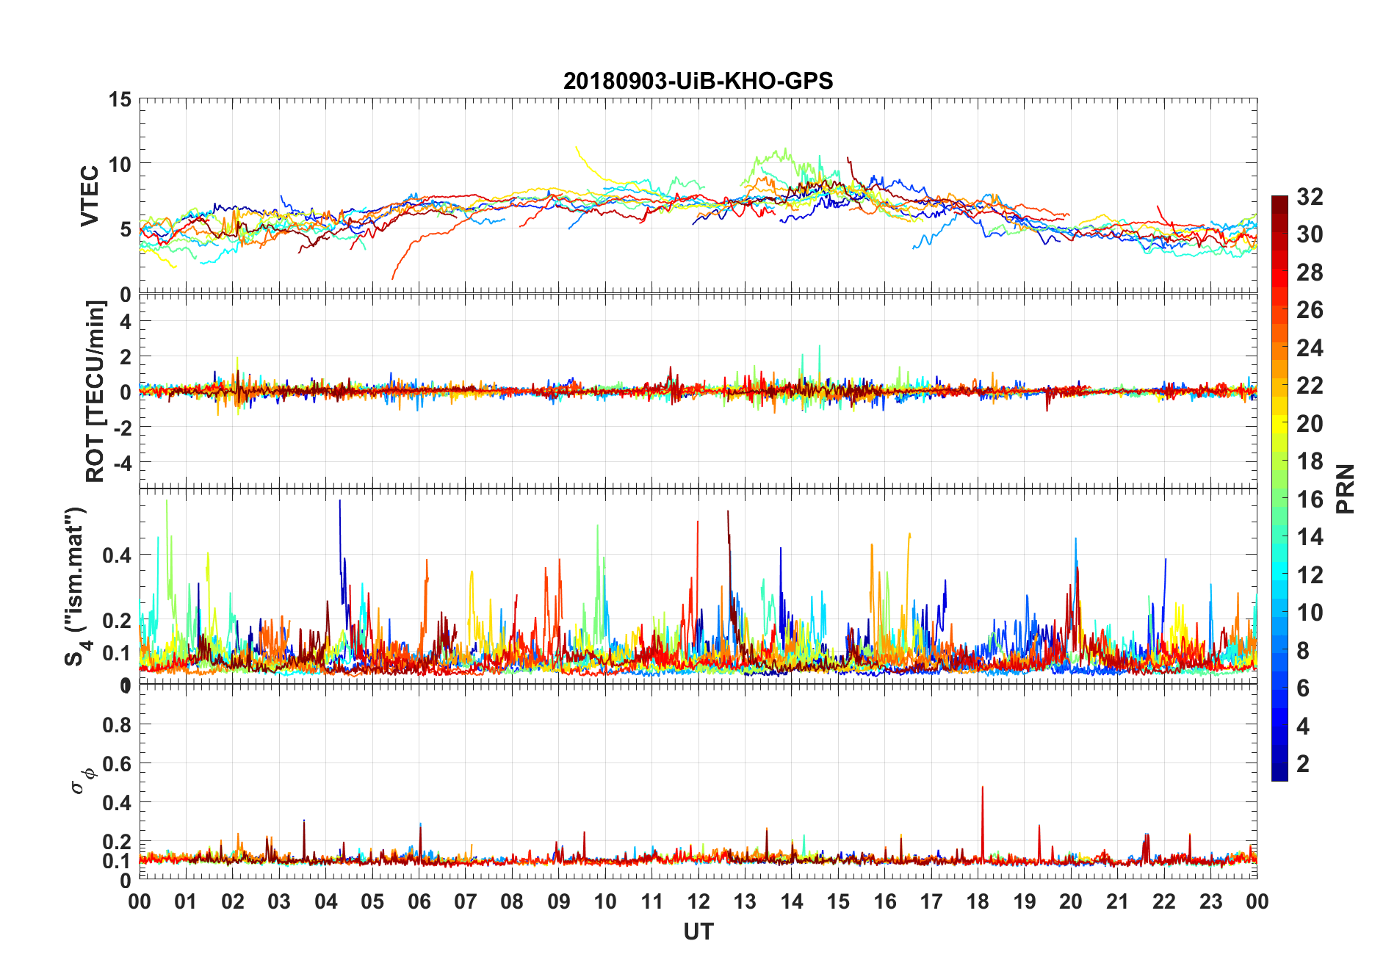
Task: Select the 03 hour tick on UT axis
Action: [279, 901]
